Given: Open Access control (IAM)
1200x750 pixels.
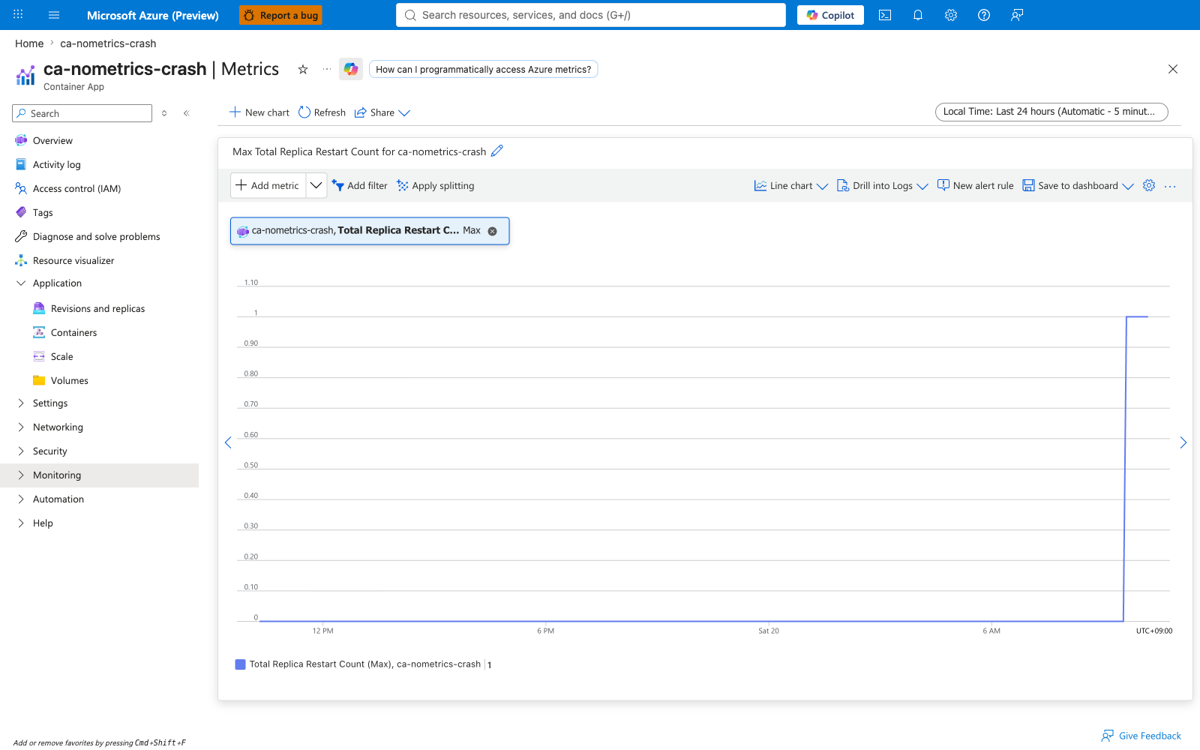Looking at the screenshot, I should tap(76, 188).
